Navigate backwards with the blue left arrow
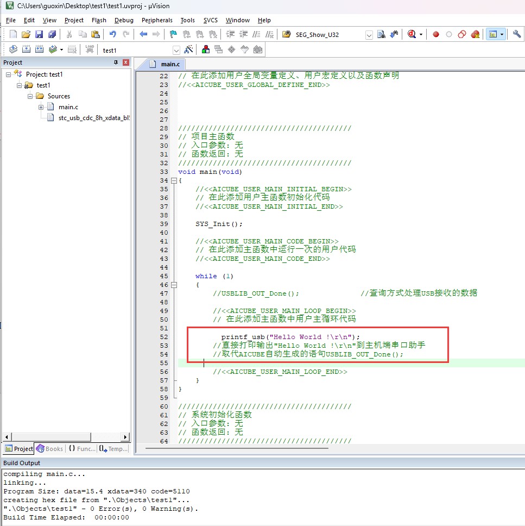525x526 pixels. tap(143, 34)
